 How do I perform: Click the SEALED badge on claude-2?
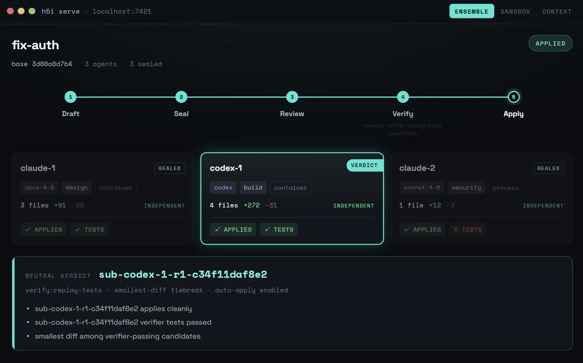(x=549, y=168)
